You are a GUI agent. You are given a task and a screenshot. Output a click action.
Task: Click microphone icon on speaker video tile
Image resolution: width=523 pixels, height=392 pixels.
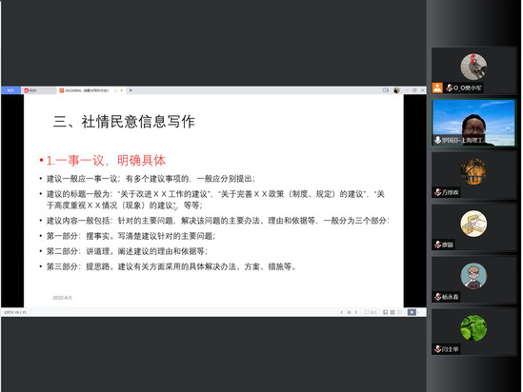[x=437, y=140]
